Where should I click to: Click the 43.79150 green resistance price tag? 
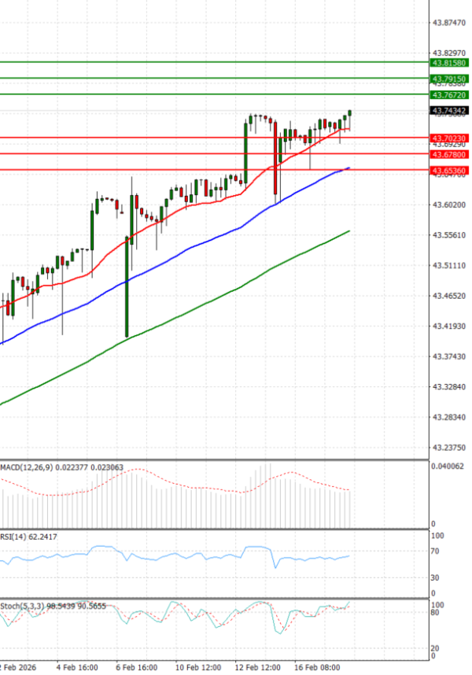pyautogui.click(x=450, y=79)
